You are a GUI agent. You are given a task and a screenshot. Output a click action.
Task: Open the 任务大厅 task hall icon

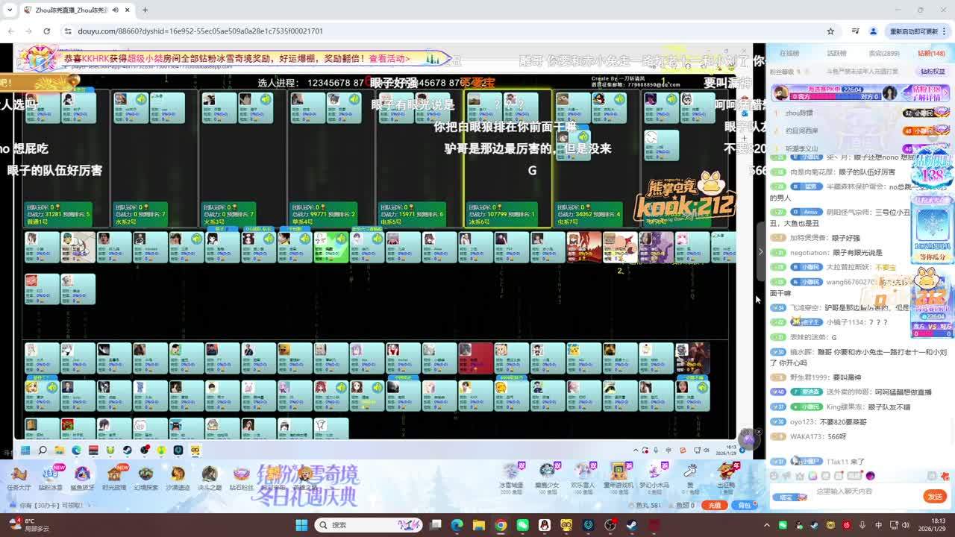pos(19,477)
